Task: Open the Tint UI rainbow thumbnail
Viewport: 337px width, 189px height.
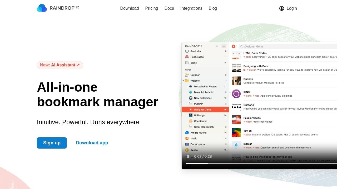Action: point(236,133)
